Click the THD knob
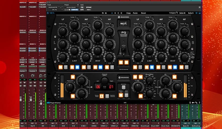This screenshot has width=222, height=129. [138, 87]
